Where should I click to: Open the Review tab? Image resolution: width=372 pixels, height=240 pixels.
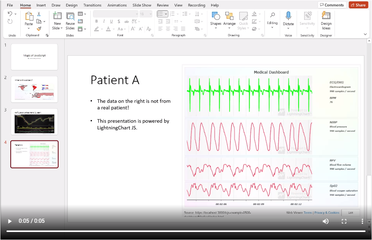coord(163,5)
